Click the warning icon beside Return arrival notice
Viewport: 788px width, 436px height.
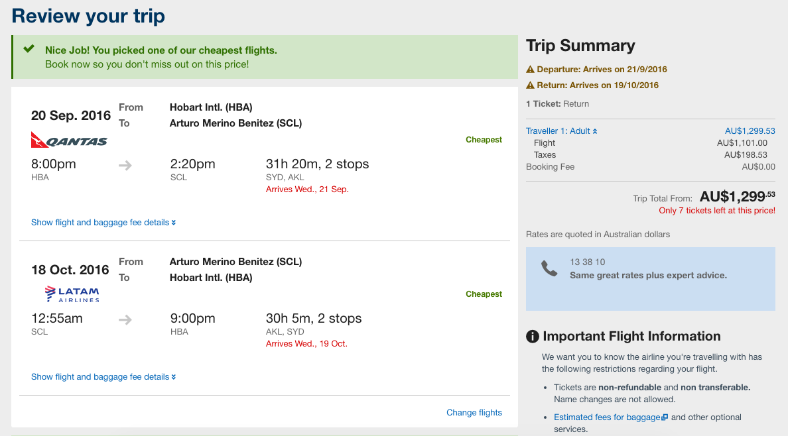pos(530,85)
